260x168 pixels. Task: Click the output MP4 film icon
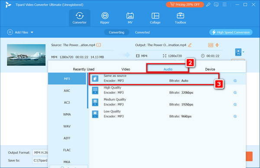(138, 56)
